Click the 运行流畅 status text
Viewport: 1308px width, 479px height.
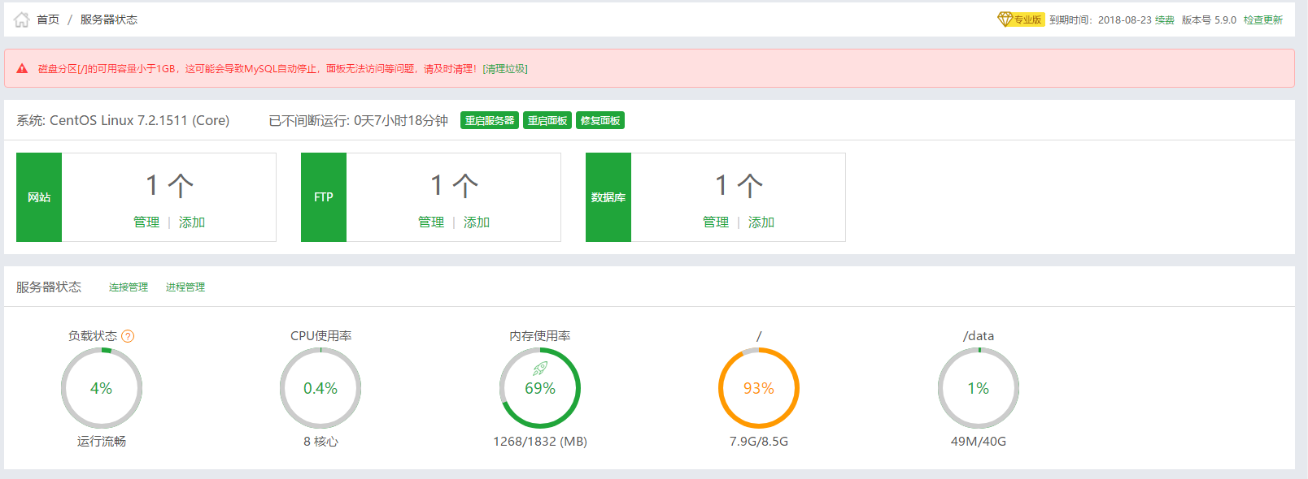(x=102, y=441)
